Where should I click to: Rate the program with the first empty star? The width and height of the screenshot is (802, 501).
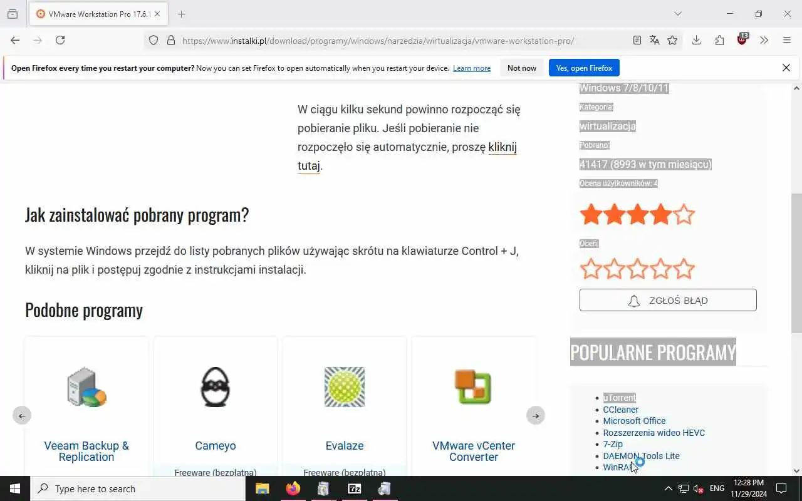coord(591,269)
